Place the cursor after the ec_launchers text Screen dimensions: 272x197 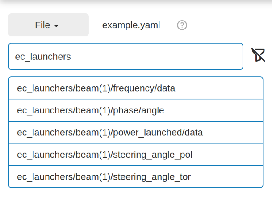pyautogui.click(x=71, y=57)
